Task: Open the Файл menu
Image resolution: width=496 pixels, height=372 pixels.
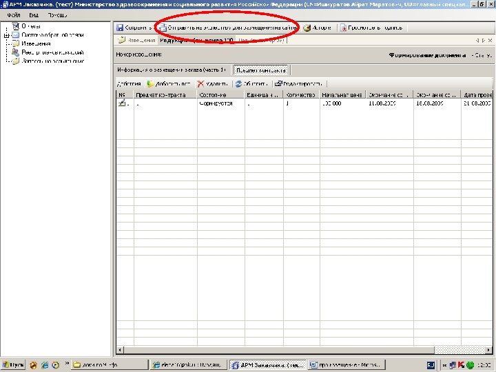Action: (14, 15)
